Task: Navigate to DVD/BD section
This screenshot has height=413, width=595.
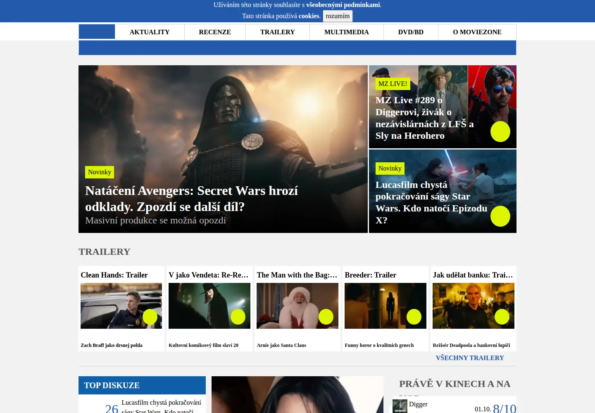Action: point(411,32)
